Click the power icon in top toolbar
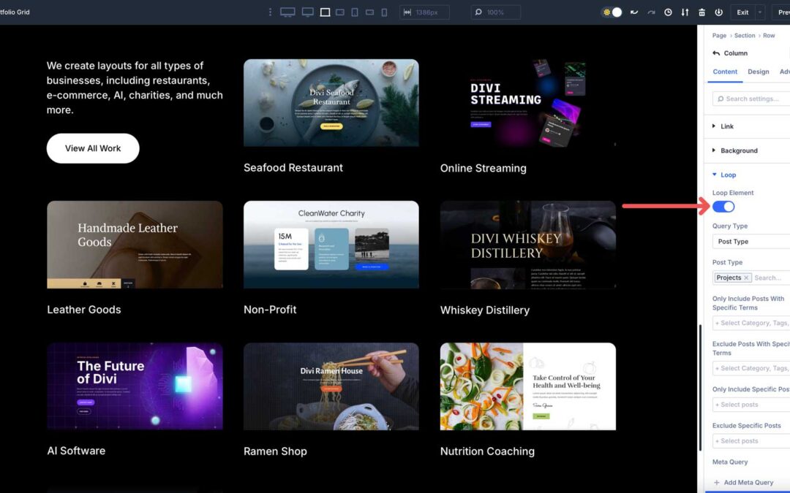The width and height of the screenshot is (790, 493). click(x=718, y=12)
